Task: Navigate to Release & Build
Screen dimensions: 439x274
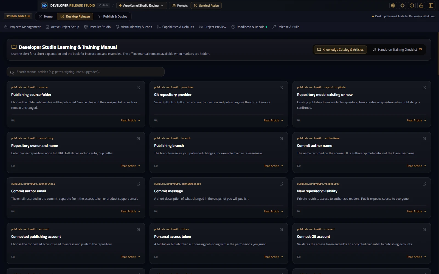Action: [286, 27]
